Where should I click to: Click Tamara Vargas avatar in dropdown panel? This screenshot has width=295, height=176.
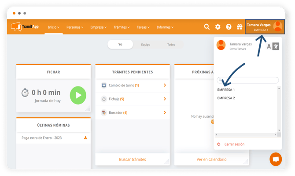pos(221,45)
